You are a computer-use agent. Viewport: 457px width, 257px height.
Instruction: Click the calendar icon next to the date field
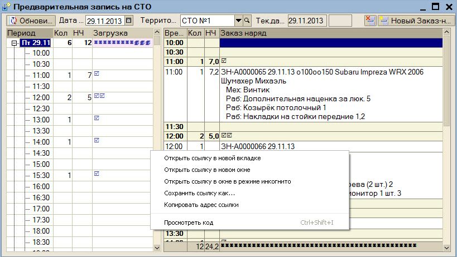(x=129, y=21)
